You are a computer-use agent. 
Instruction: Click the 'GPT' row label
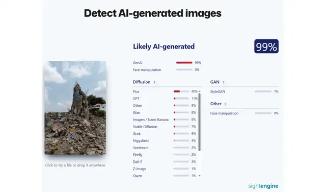coord(136,99)
